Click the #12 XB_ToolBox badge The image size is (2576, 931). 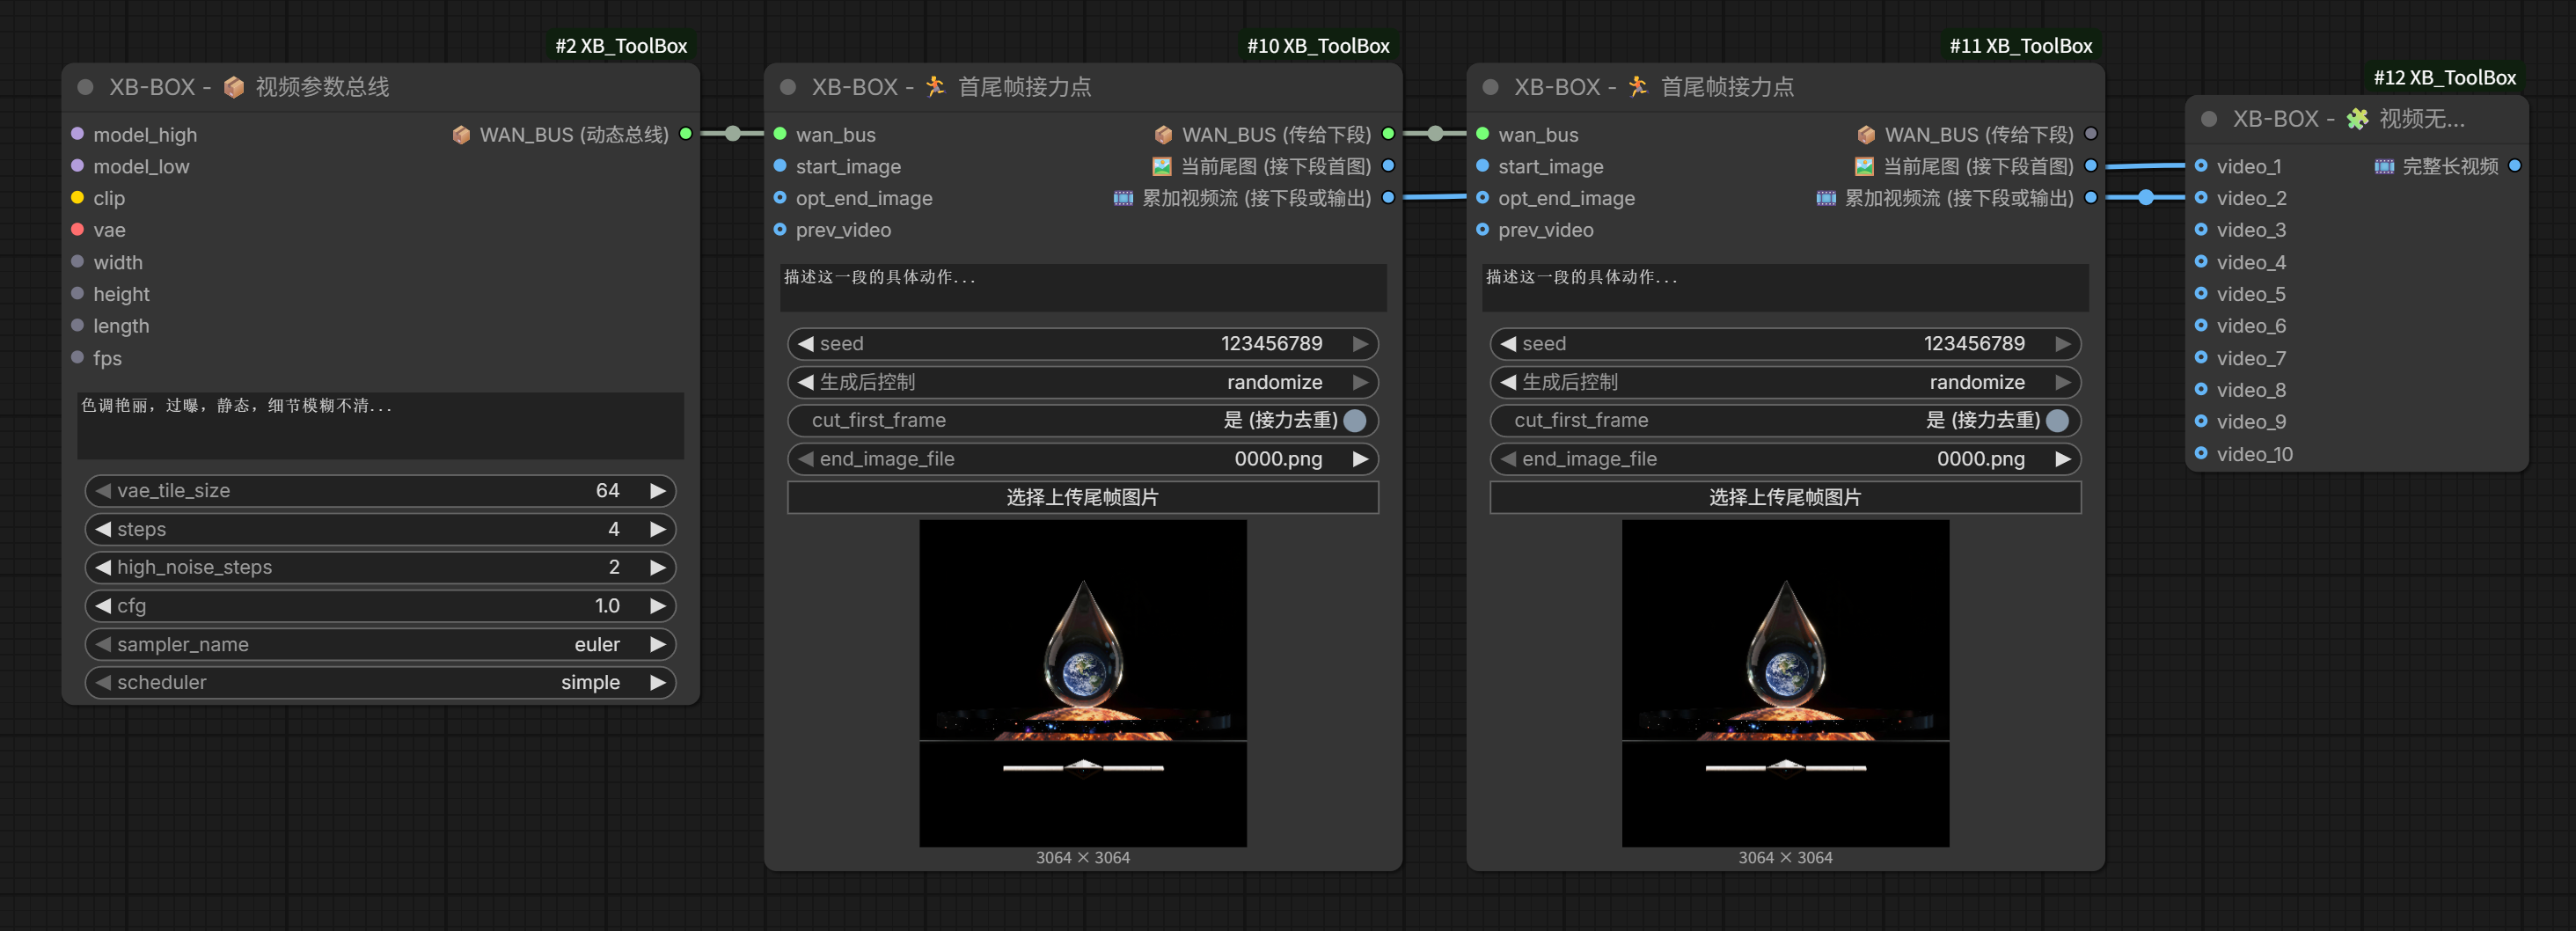pyautogui.click(x=2444, y=78)
